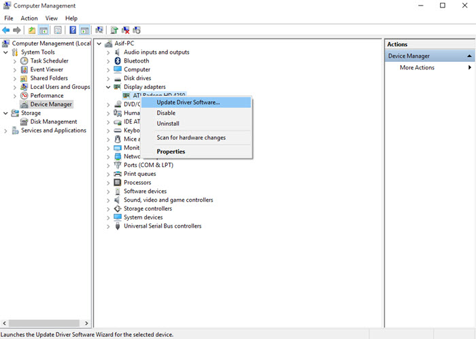Choose Properties from the context menu
The image size is (476, 339).
(x=197, y=151)
